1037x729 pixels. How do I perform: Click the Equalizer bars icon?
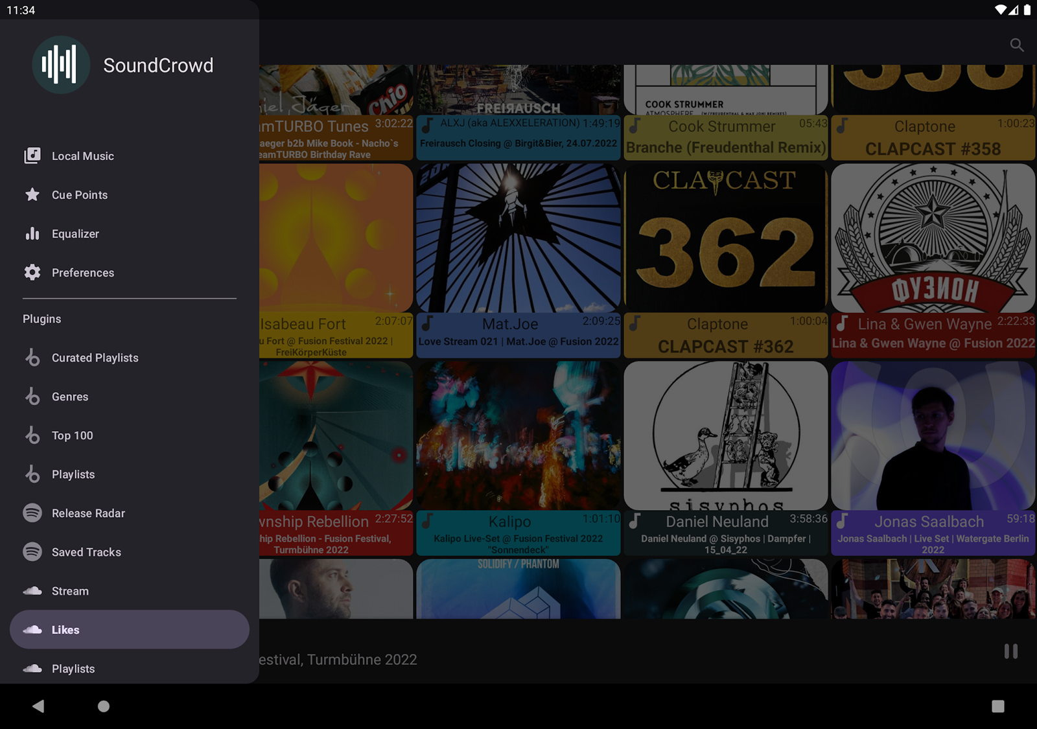(x=32, y=233)
